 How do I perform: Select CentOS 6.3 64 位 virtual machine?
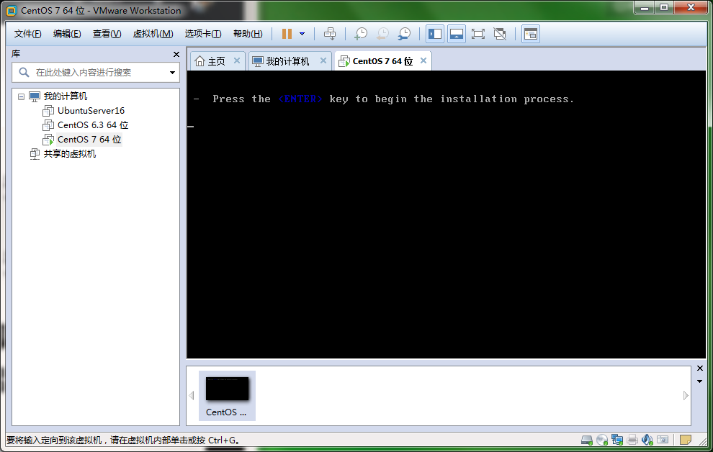coord(93,125)
